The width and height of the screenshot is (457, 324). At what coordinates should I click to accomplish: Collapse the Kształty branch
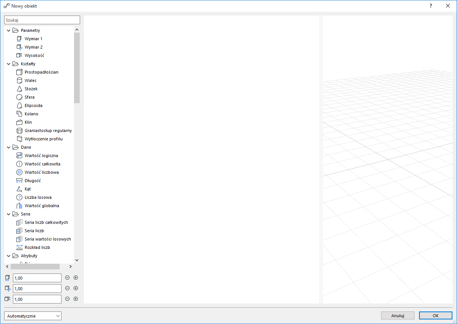coord(8,63)
